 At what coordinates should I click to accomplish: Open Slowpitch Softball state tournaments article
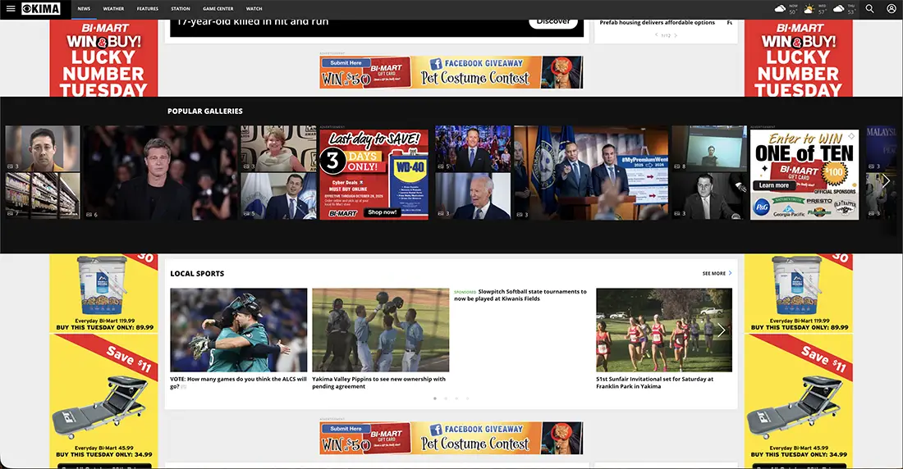[520, 295]
